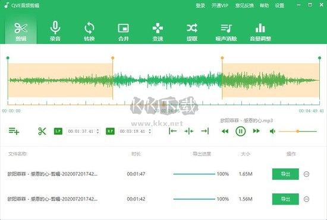Click the 导出进度 column header

[x=202, y=154]
